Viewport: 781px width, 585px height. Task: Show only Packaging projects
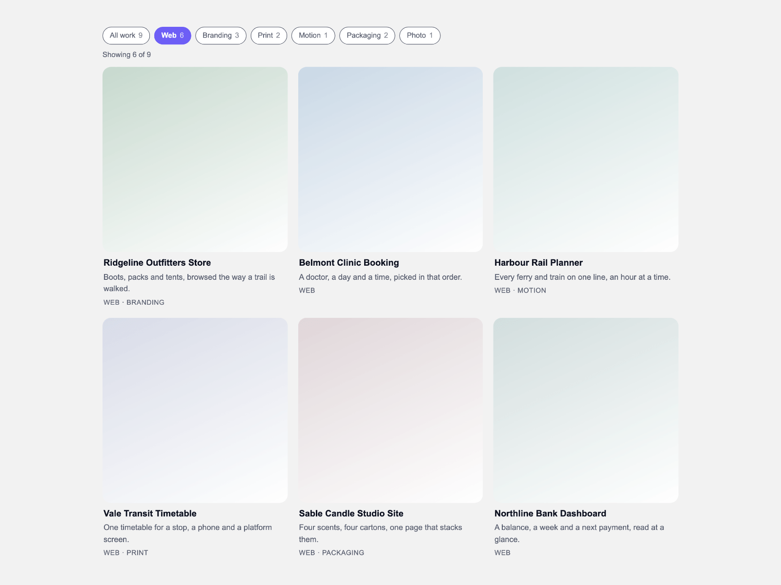(367, 36)
